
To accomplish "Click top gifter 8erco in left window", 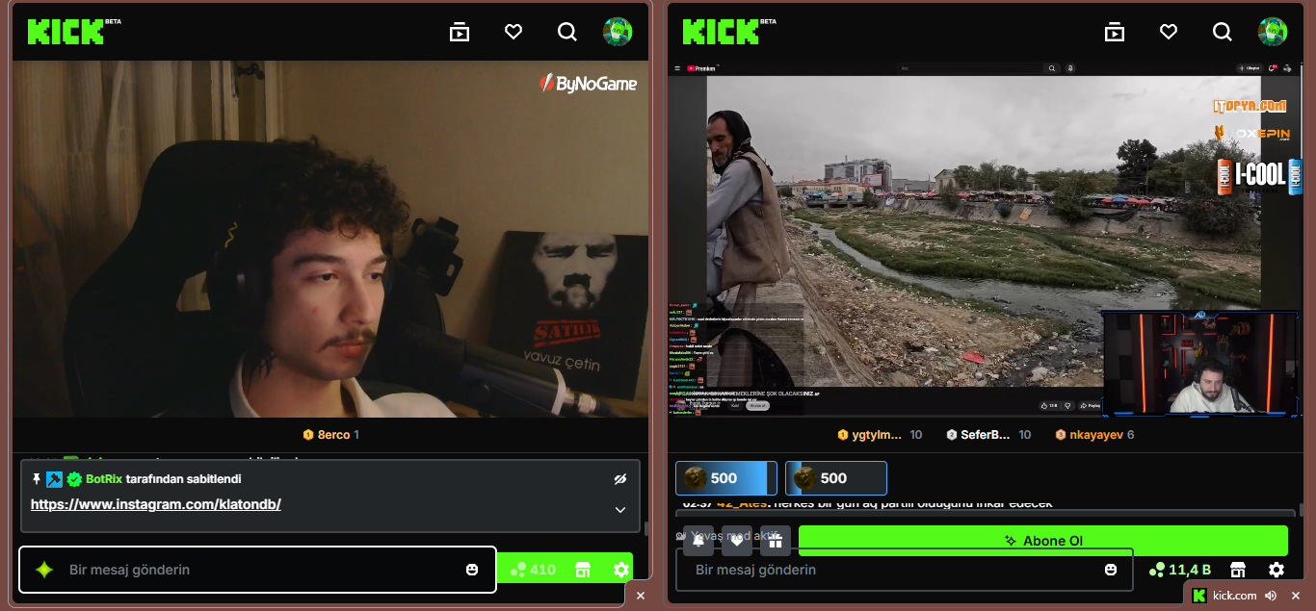I will click(330, 435).
